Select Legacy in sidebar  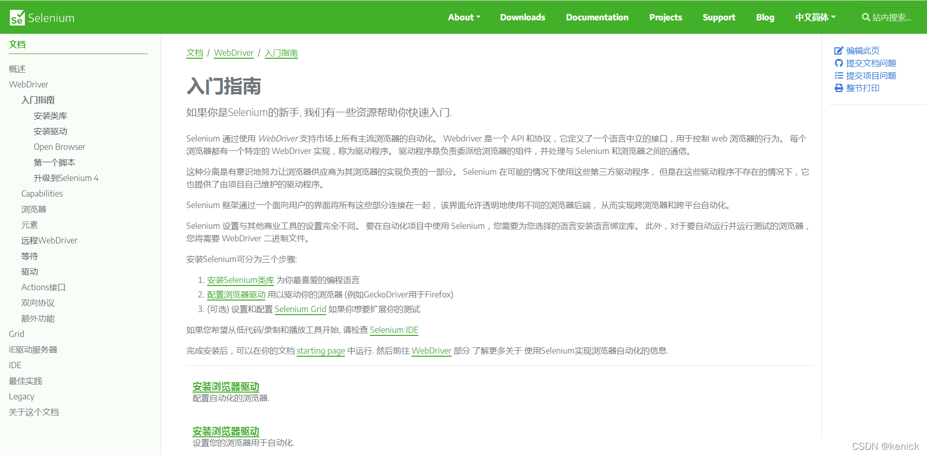pyautogui.click(x=21, y=396)
